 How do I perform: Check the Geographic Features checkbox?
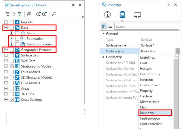pyautogui.click(x=12, y=50)
